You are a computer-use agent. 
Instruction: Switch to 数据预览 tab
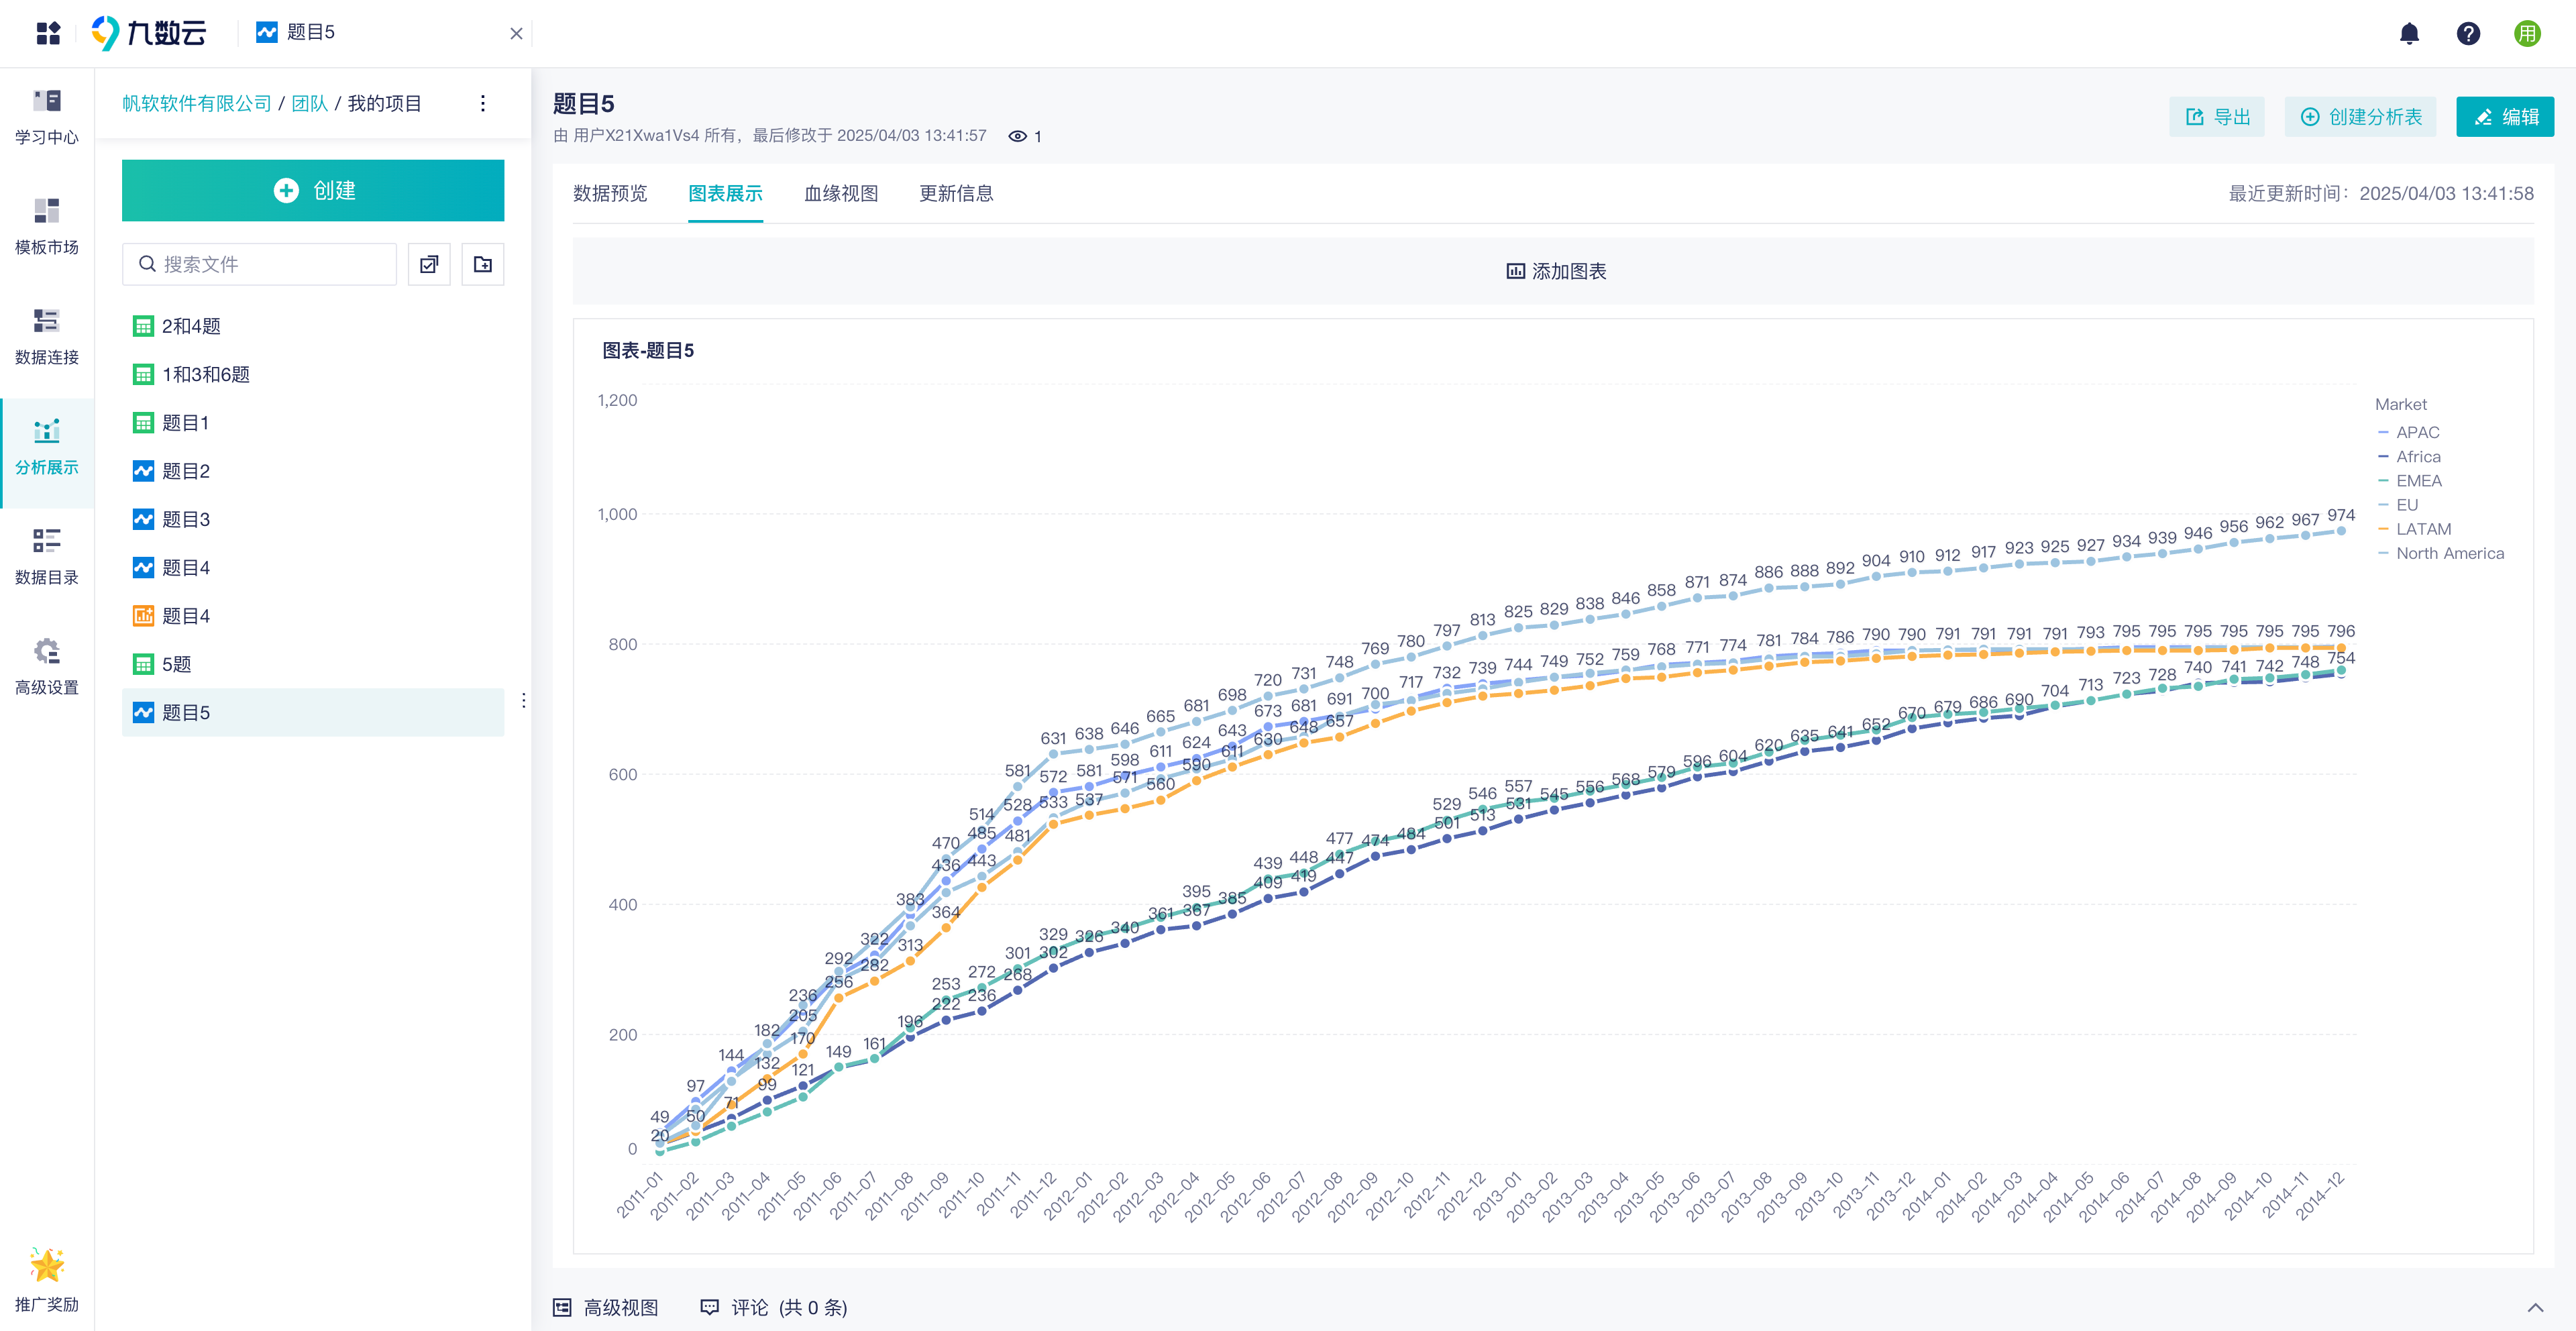point(610,193)
